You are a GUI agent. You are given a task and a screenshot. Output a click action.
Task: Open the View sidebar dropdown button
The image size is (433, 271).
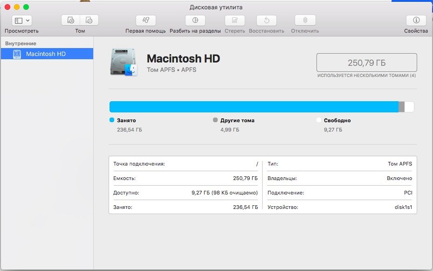22,21
